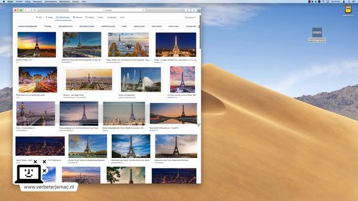
Task: Open the night aerial city lights image
Action: [x=40, y=146]
